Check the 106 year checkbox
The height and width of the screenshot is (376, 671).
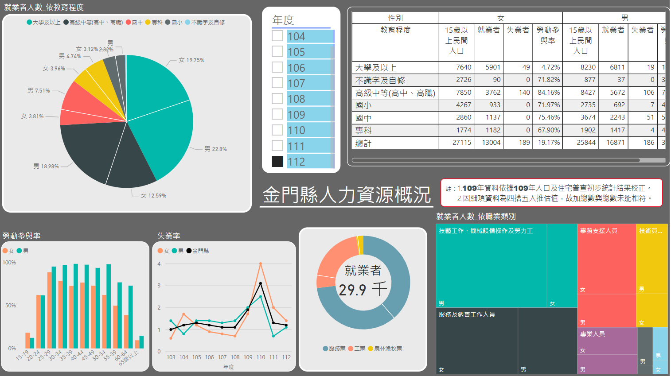click(x=277, y=67)
